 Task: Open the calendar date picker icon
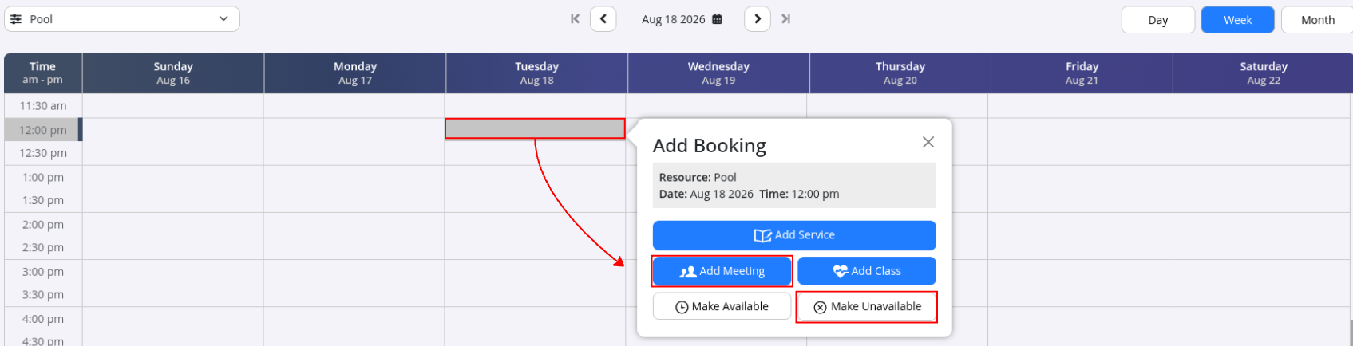(717, 19)
